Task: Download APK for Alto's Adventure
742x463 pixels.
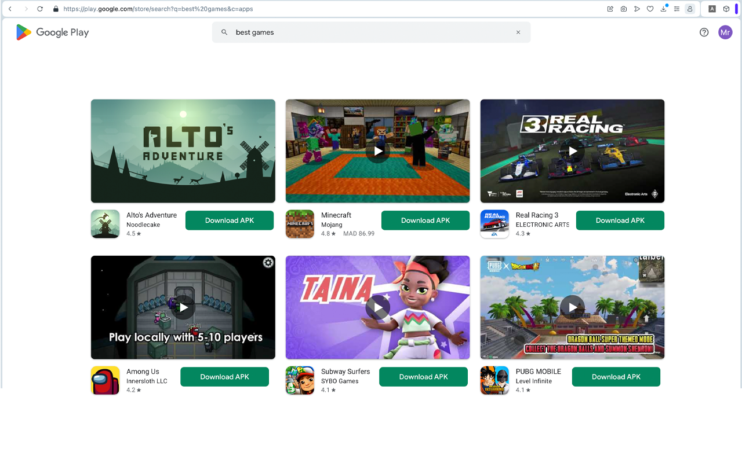Action: point(230,221)
